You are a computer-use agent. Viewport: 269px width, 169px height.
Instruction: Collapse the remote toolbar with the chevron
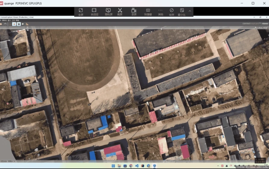click(190, 11)
